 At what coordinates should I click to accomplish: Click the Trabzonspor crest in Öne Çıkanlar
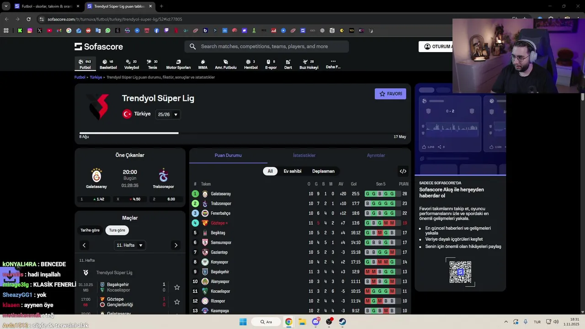pos(163,175)
